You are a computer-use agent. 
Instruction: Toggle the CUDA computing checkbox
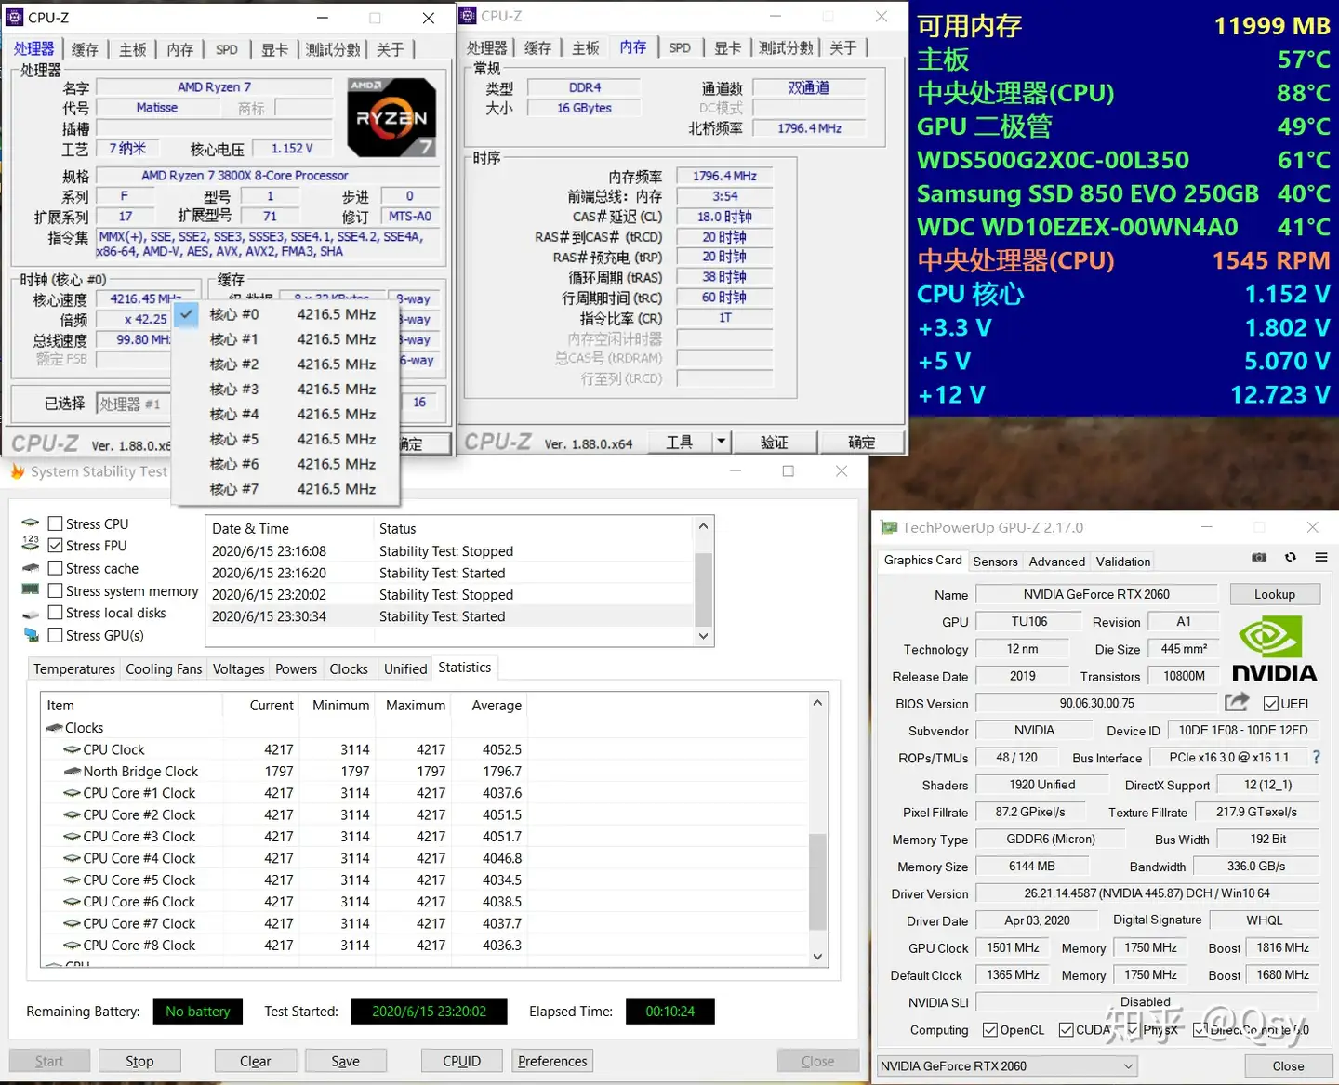1067,1029
